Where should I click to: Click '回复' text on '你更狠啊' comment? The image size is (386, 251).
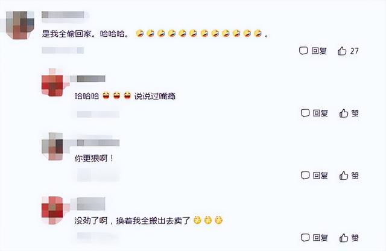click(x=320, y=176)
